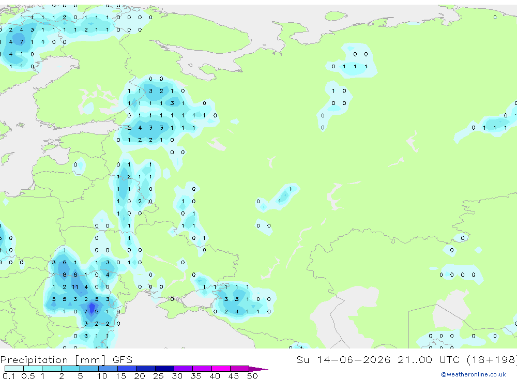Screen dimensions: 517x379
Task: Click the 35–40 mm legend color swatch
Action: [x=202, y=369]
